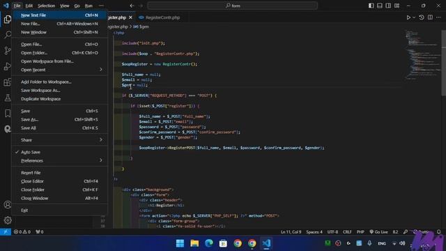Change Spaces: 4 indentation setting

[314, 231]
